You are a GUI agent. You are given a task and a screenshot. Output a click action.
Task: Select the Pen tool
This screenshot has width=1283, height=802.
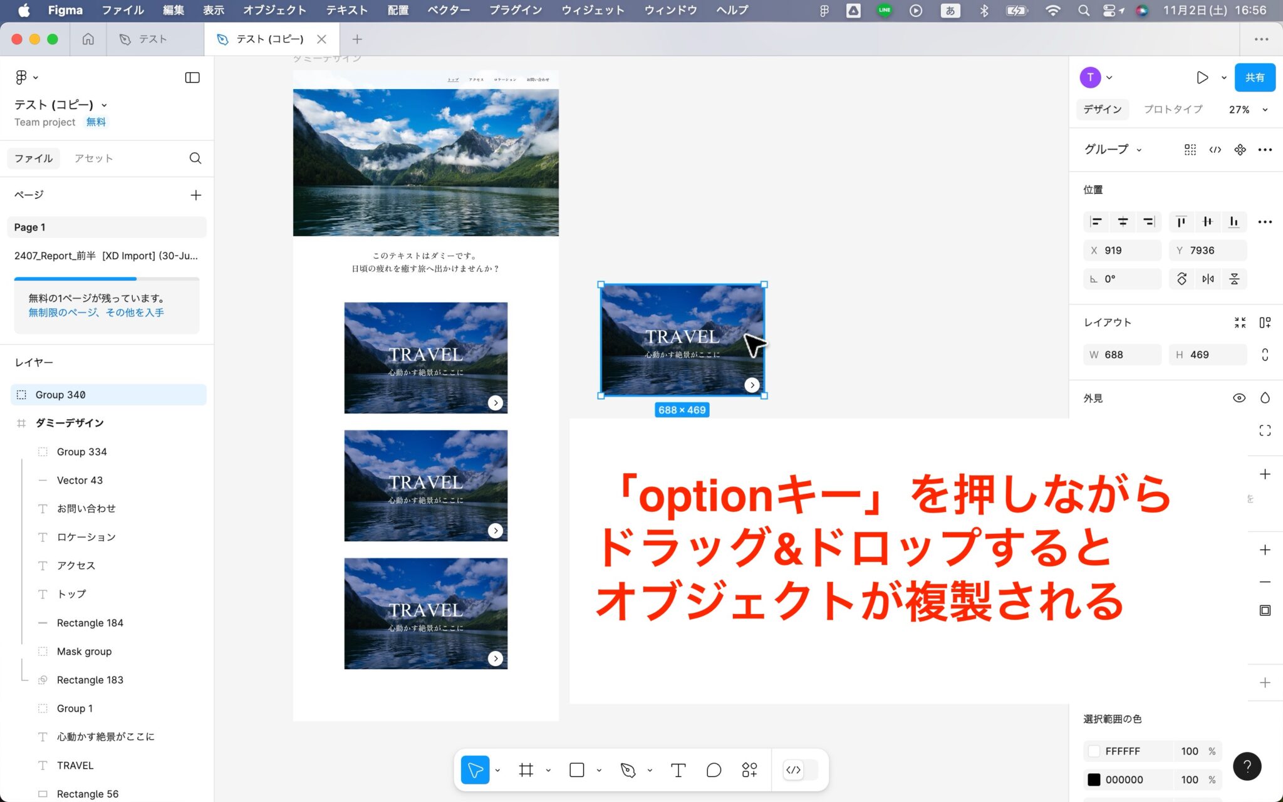(628, 770)
